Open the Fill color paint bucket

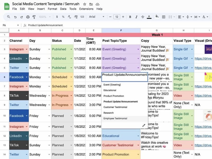pos(157,17)
